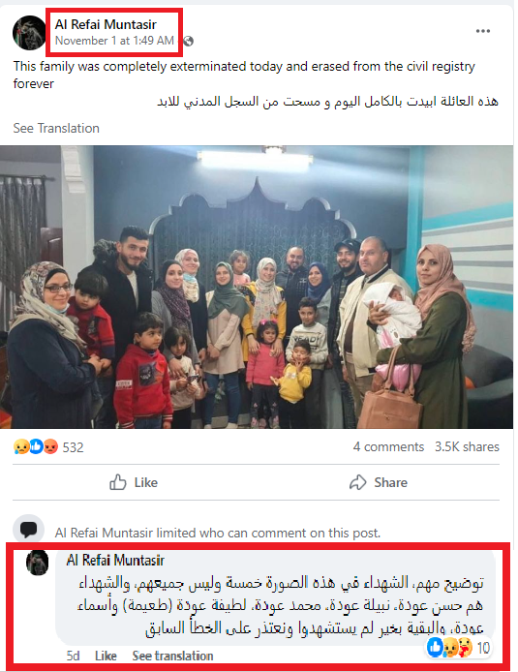View the 532 reactions count
Viewport: 518px width, 672px height.
(73, 447)
